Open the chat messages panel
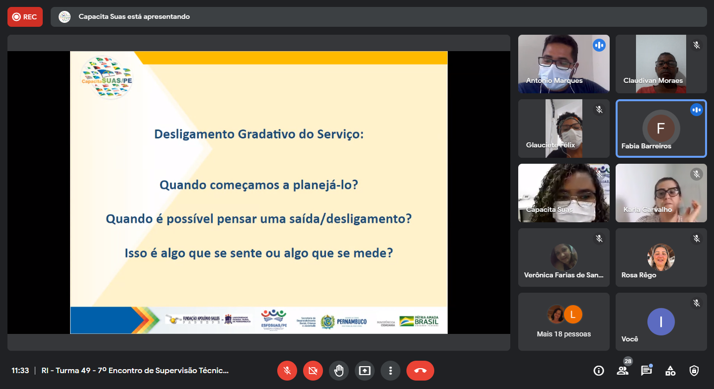The height and width of the screenshot is (389, 714). 646,371
